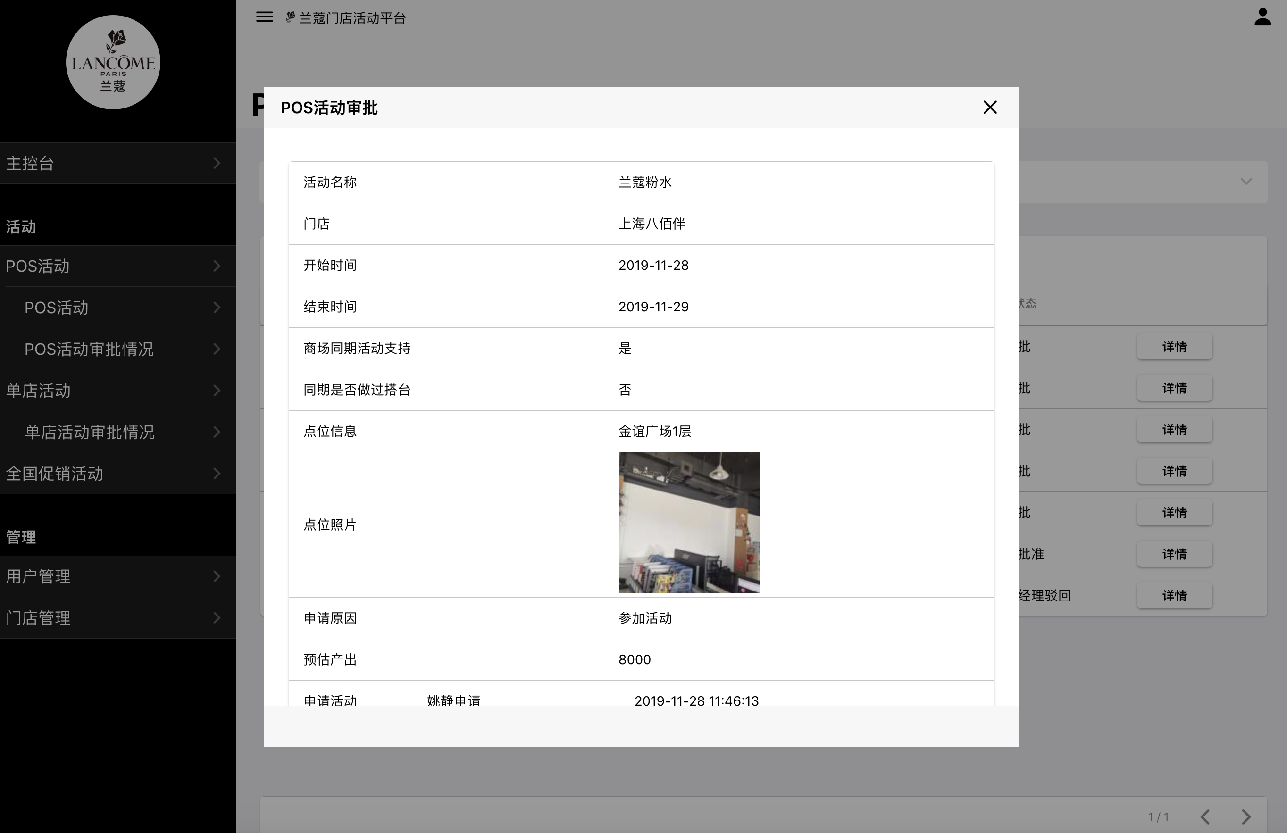Click the Lancôme logo
The image size is (1287, 833).
[x=113, y=63]
